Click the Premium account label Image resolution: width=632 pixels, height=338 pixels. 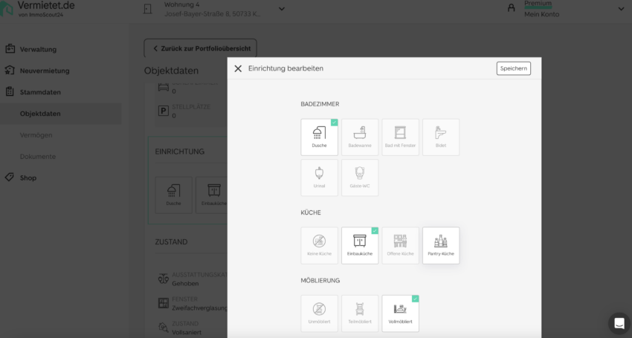[x=538, y=4]
